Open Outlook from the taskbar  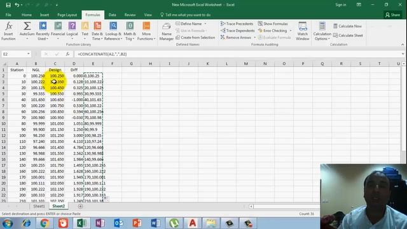click(118, 223)
